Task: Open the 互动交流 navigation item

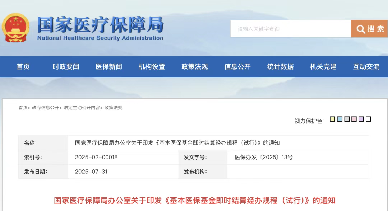Action: coord(366,66)
